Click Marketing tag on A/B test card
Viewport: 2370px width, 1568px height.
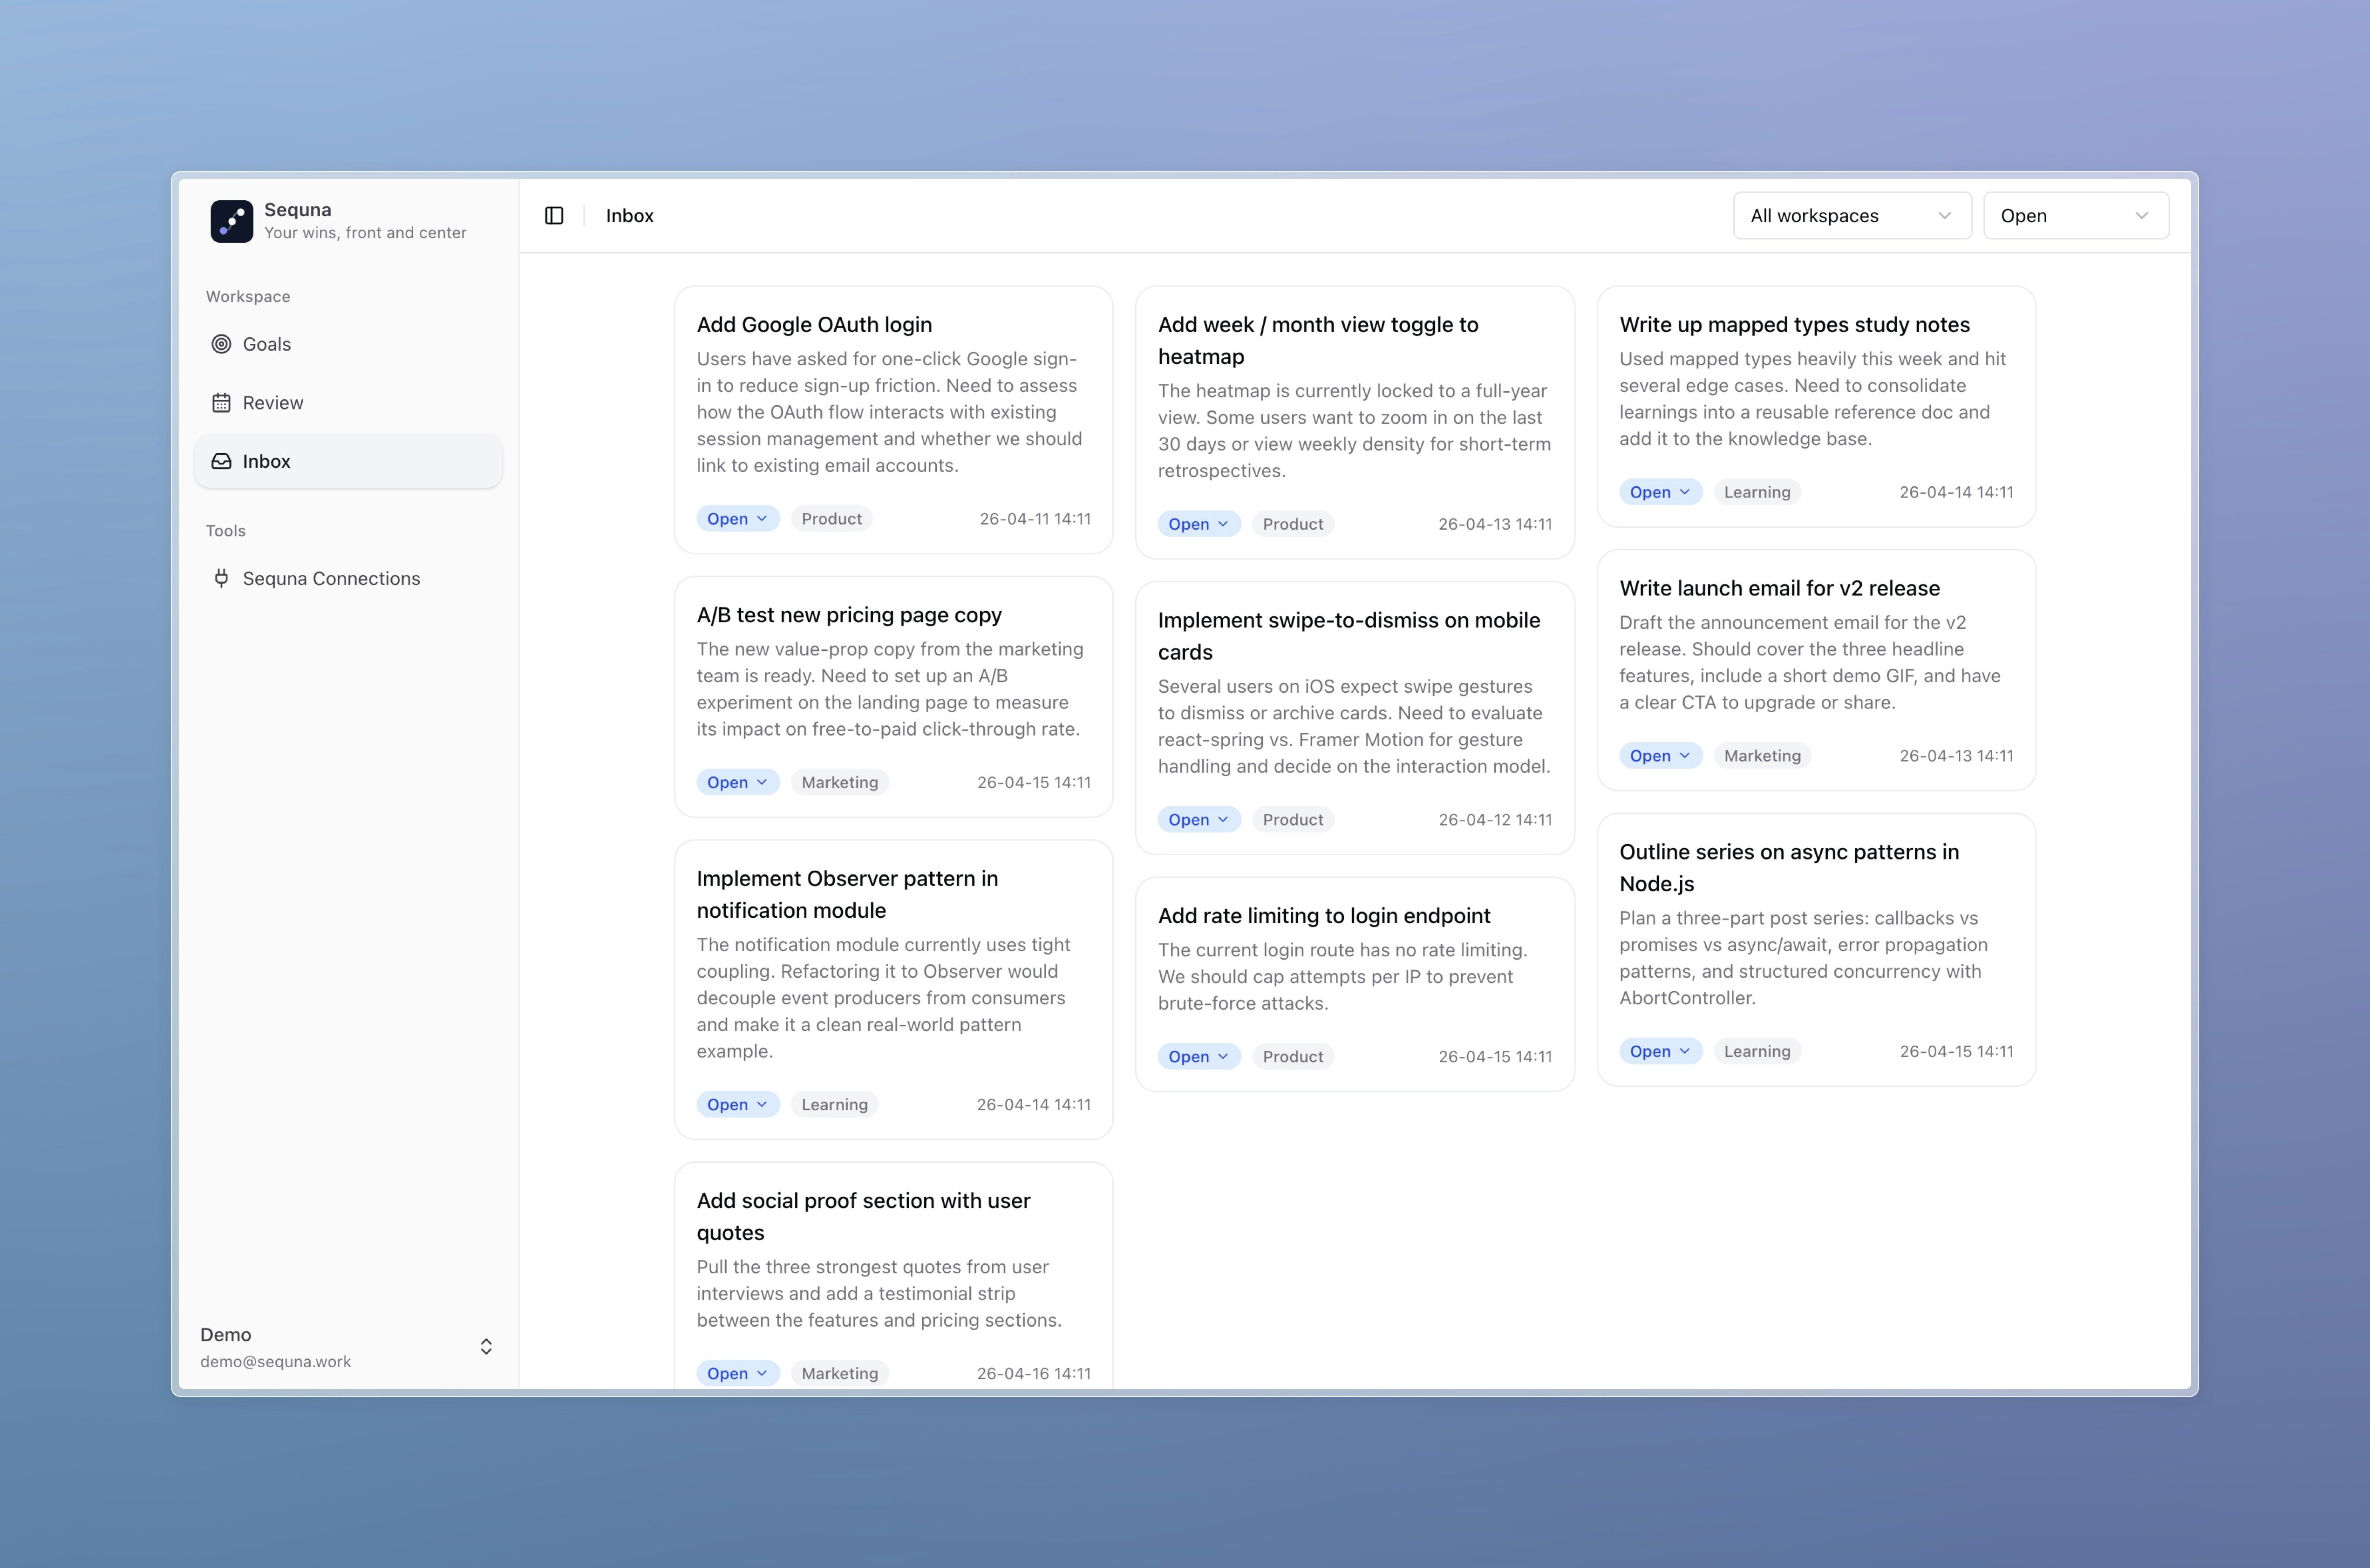click(x=839, y=783)
